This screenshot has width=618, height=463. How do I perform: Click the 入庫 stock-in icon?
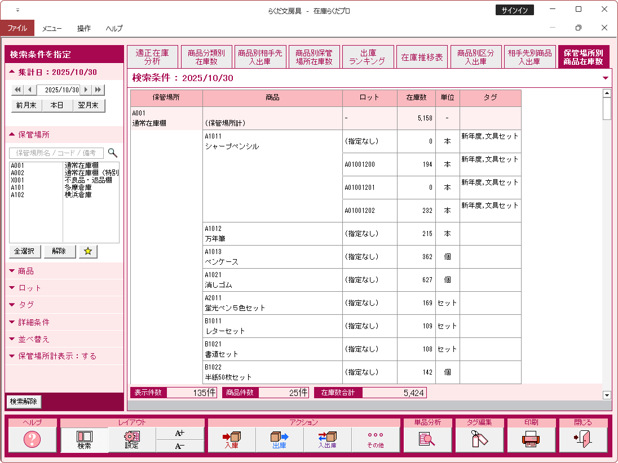pyautogui.click(x=231, y=439)
